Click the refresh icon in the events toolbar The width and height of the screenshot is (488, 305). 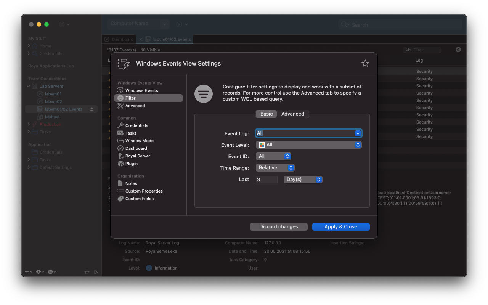[x=458, y=50]
